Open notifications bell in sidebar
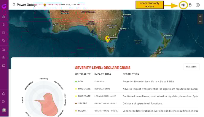Screen dimensions: 204x117 [x=3, y=94]
